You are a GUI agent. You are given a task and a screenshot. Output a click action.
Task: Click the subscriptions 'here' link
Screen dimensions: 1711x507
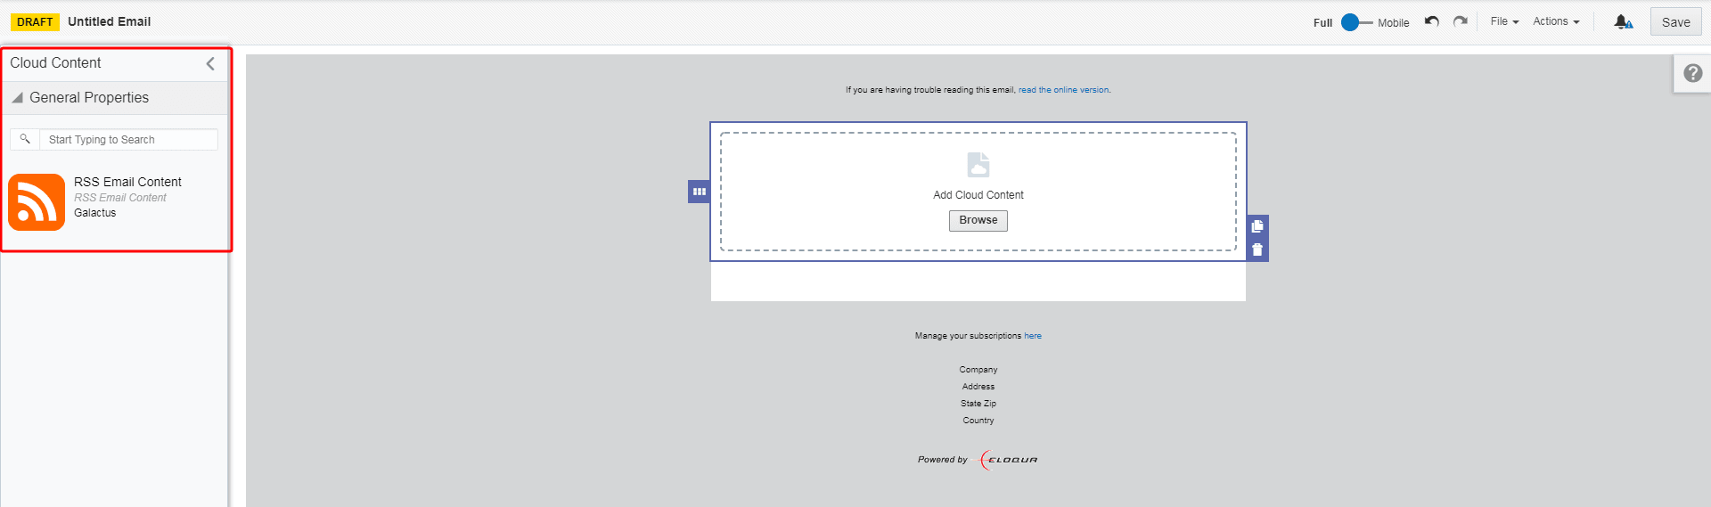1033,336
